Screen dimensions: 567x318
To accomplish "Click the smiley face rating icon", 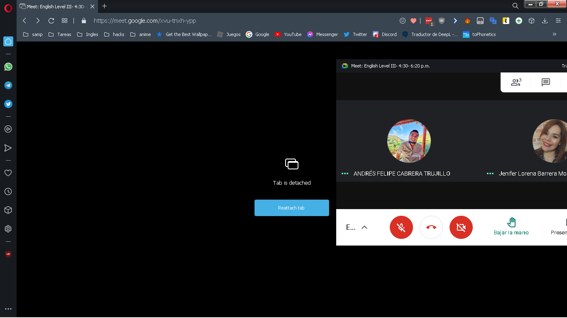I will click(402, 21).
